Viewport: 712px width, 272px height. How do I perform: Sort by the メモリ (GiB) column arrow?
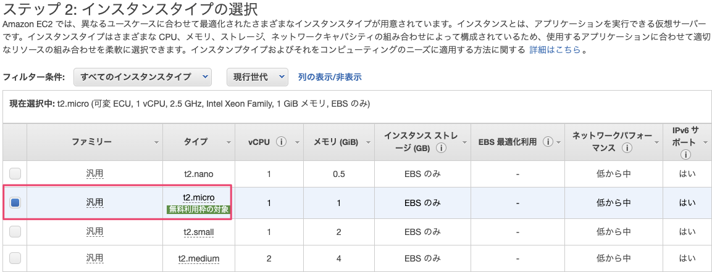pos(367,142)
